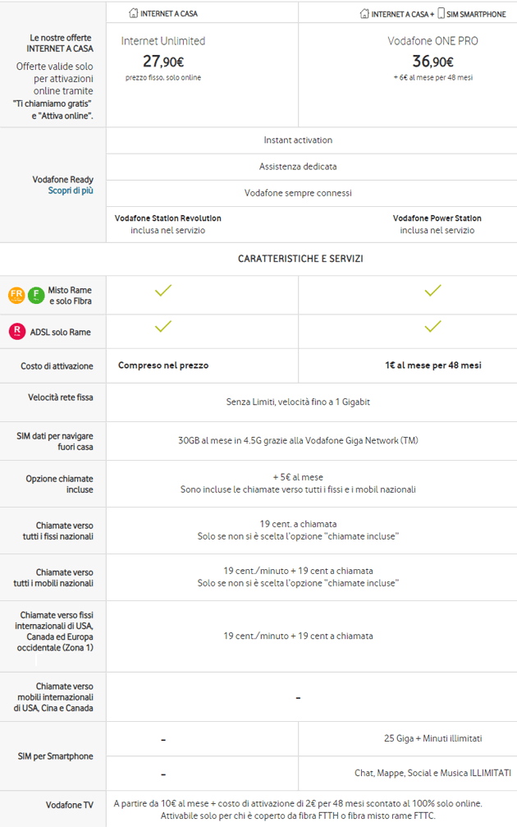The height and width of the screenshot is (827, 517).
Task: Click ADSL solo Rame checkmark under Internet Unlimited
Action: click(x=163, y=327)
